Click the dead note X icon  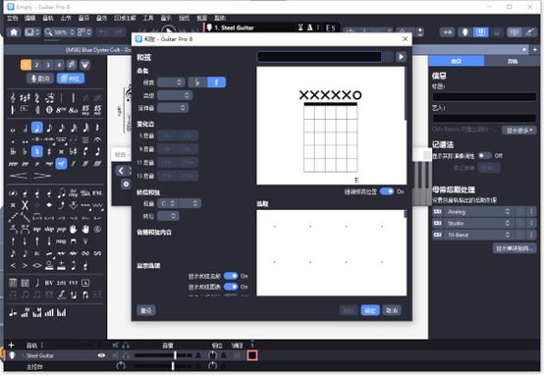coord(25,205)
